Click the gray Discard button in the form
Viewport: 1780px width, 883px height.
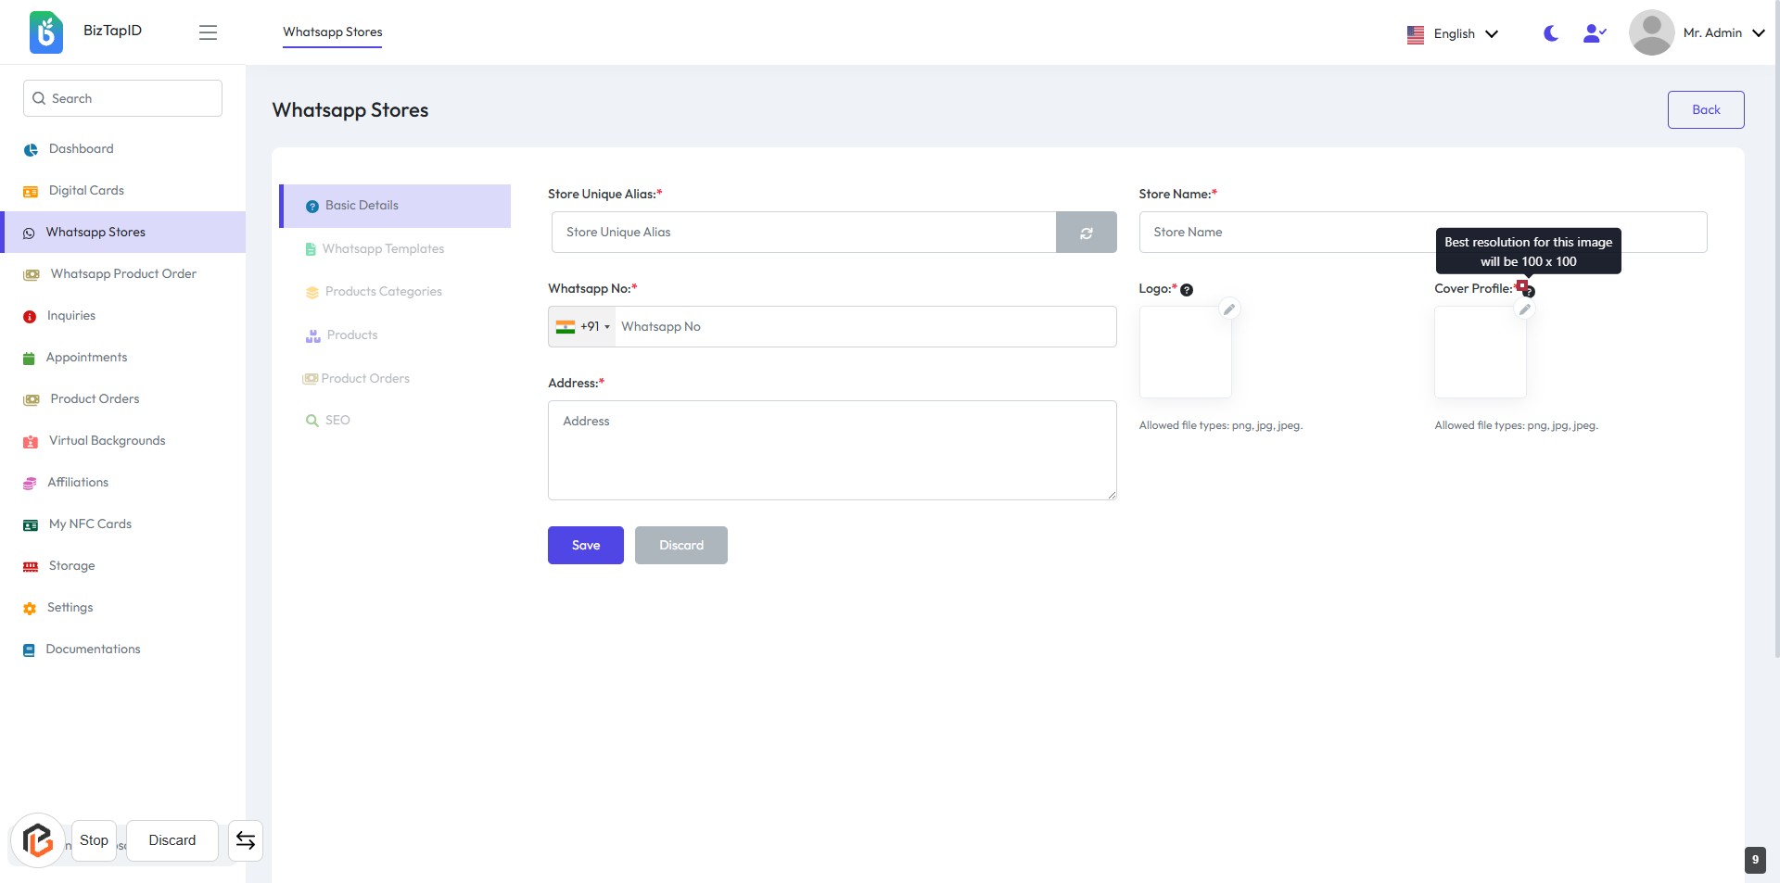point(680,546)
